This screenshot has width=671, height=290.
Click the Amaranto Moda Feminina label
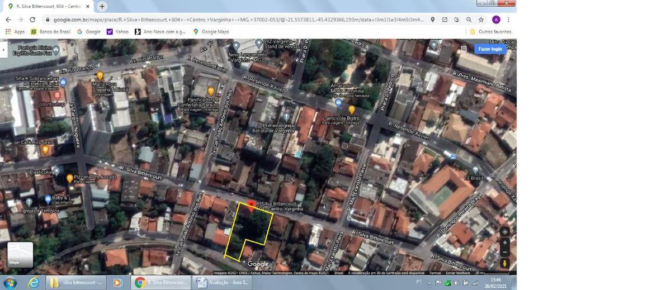pyautogui.click(x=350, y=91)
